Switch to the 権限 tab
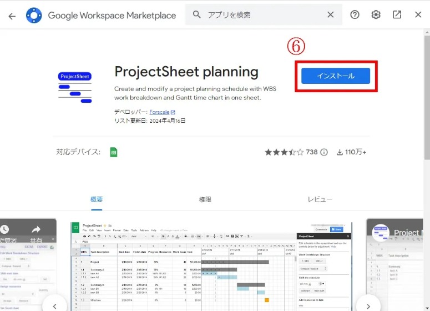430x311 pixels. coord(205,199)
